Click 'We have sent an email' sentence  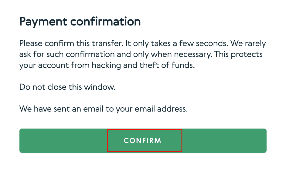coord(104,109)
